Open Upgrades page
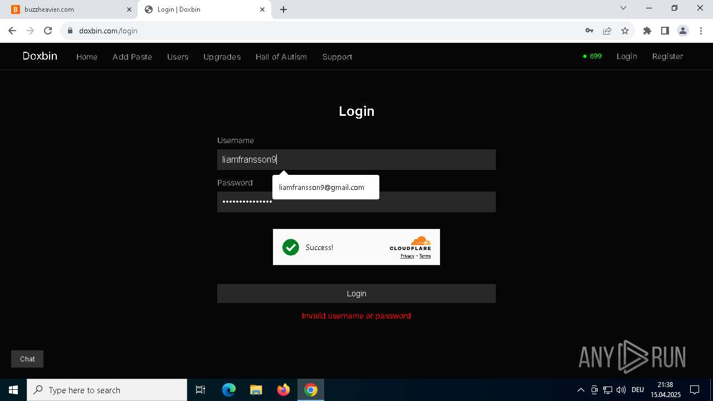 pyautogui.click(x=222, y=57)
